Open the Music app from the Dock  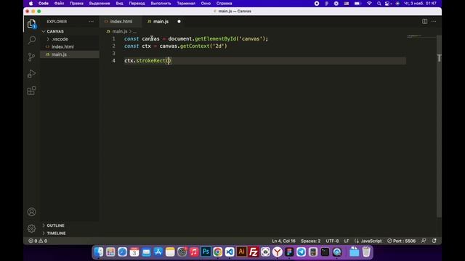(x=194, y=252)
